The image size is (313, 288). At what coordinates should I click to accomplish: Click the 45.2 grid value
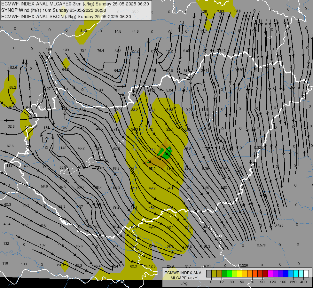click(81, 148)
